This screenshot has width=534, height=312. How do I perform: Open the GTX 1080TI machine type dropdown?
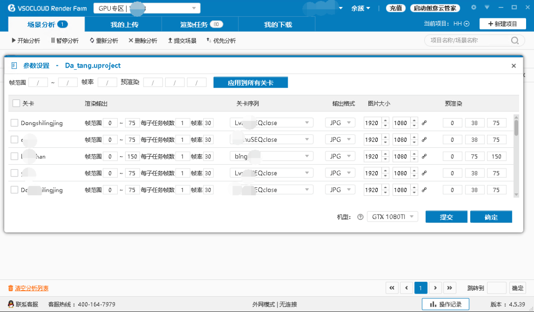(x=392, y=217)
